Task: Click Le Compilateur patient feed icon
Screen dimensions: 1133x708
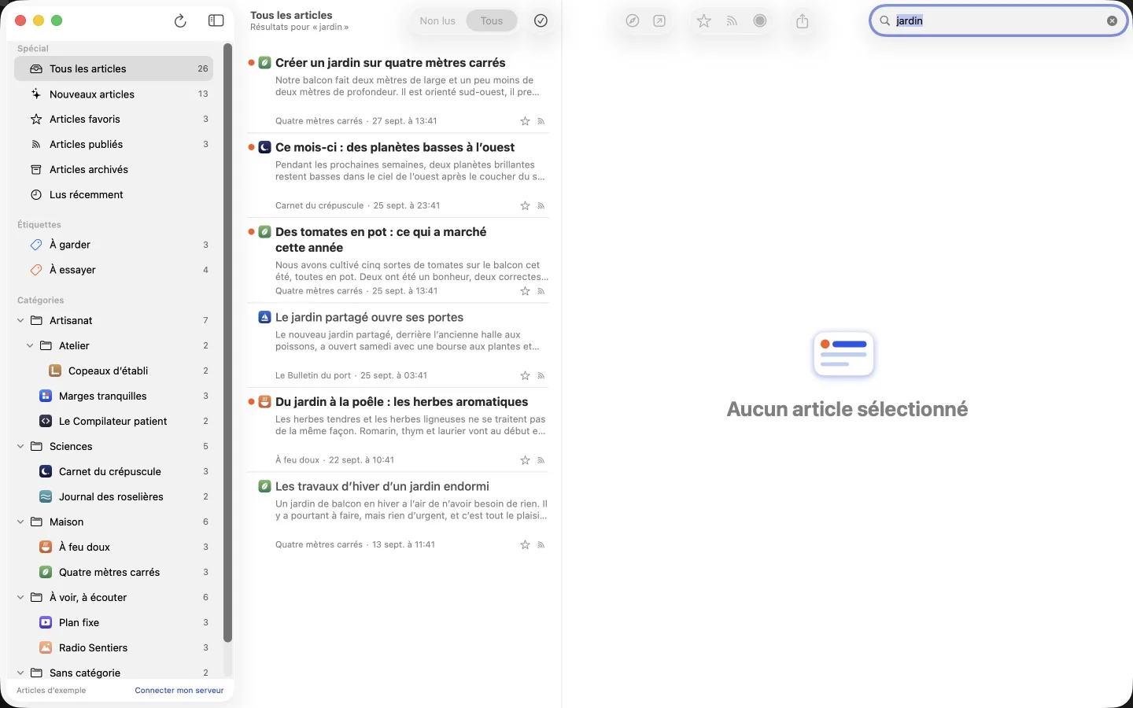Action: (46, 421)
